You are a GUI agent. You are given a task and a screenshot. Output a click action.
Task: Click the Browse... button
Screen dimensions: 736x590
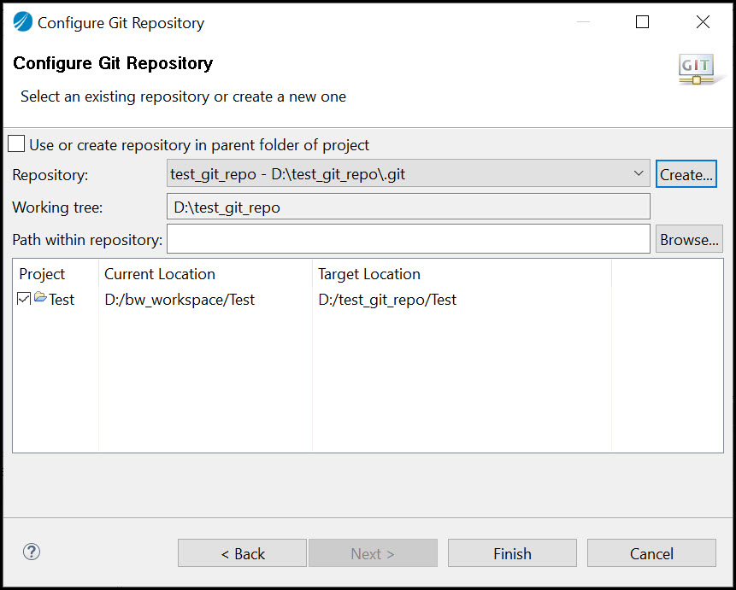pyautogui.click(x=689, y=239)
